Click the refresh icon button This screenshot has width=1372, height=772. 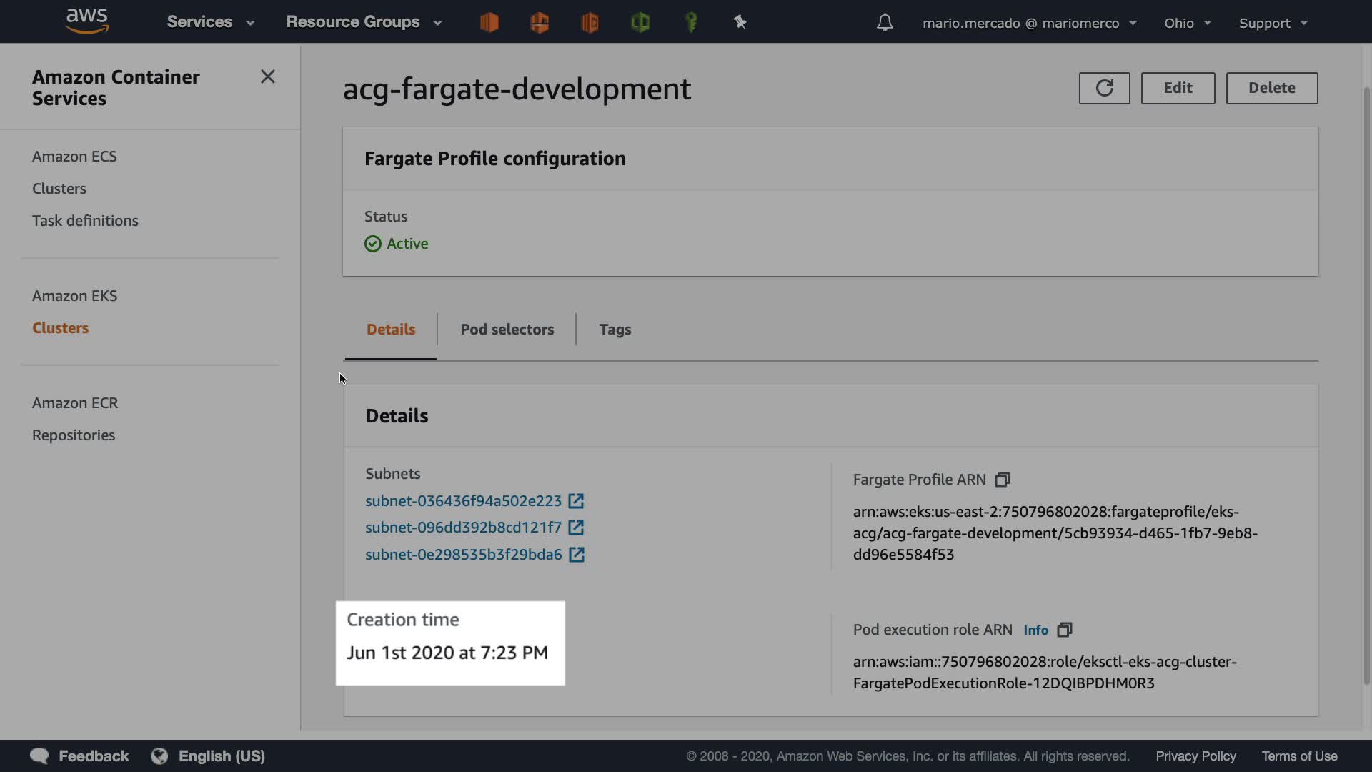pyautogui.click(x=1104, y=88)
